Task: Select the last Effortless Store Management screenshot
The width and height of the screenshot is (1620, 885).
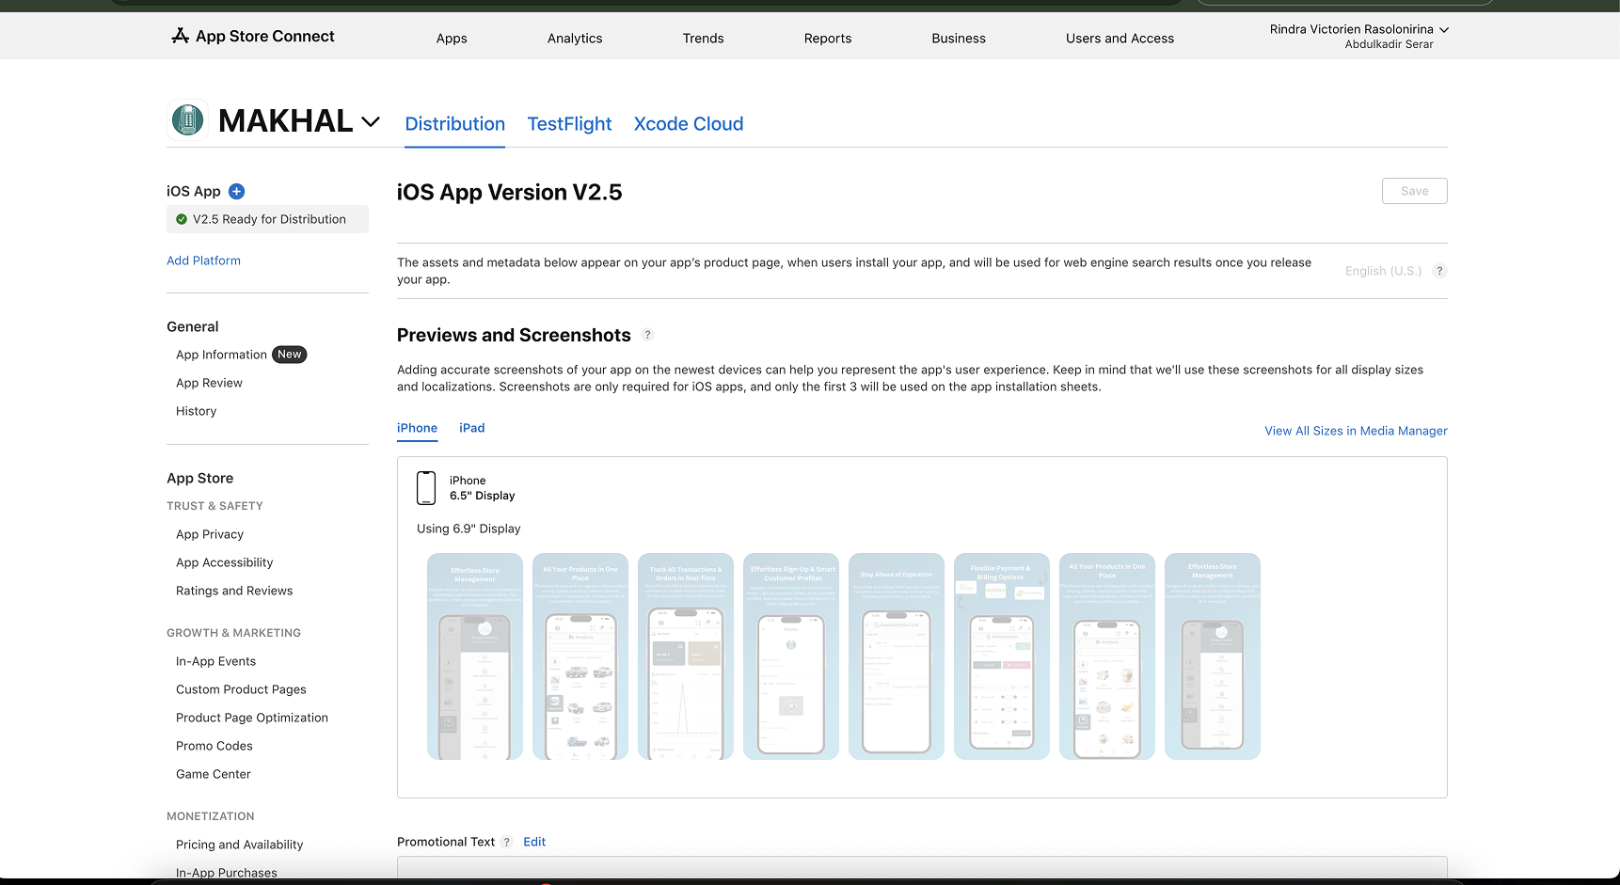Action: point(1213,656)
